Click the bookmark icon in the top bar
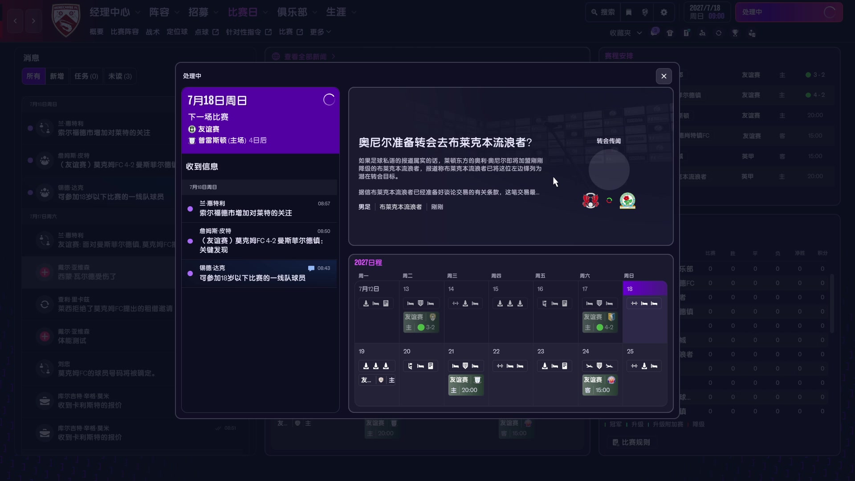 (x=628, y=12)
